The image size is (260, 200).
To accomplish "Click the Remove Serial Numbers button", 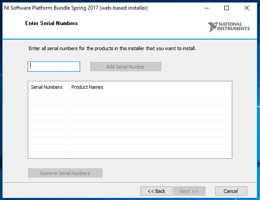I will click(65, 173).
